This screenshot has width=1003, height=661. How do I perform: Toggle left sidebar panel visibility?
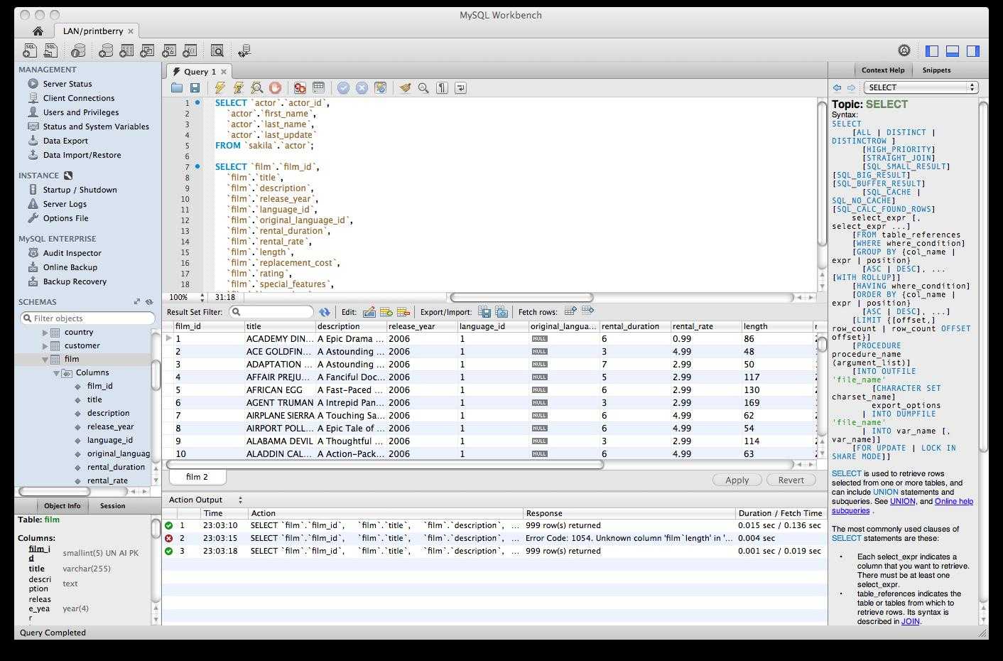point(932,50)
